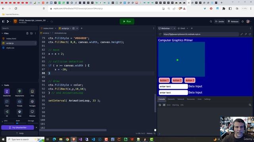Focus the first enter text input

173,86
